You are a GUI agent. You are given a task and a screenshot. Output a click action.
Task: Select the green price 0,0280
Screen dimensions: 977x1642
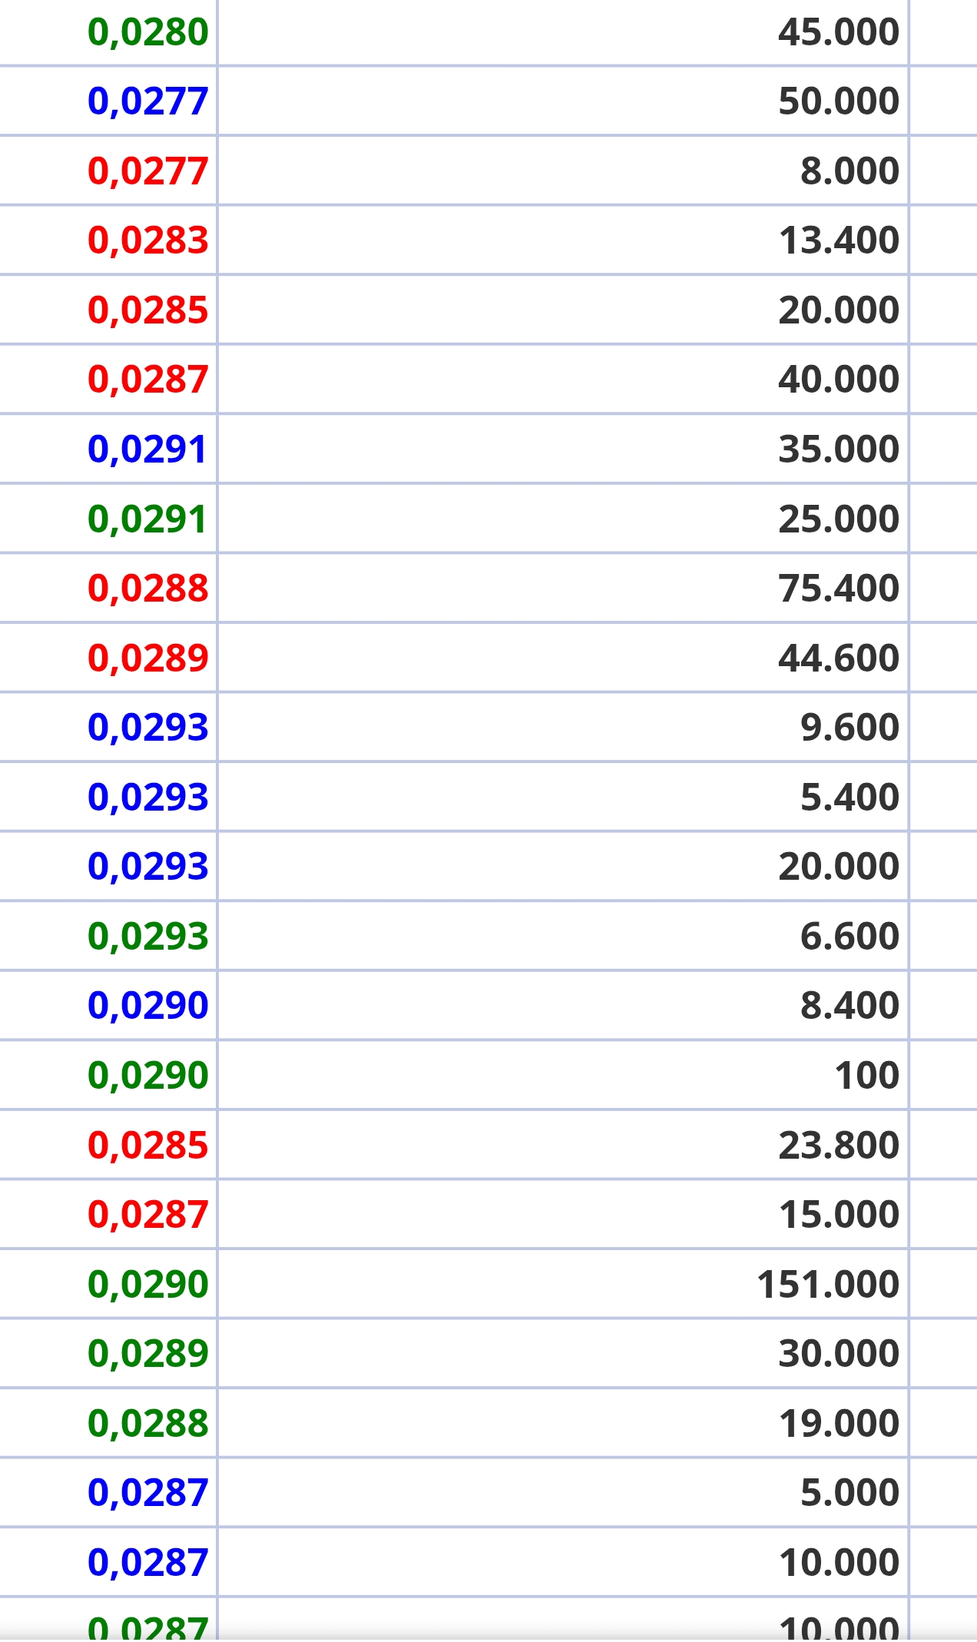[147, 32]
